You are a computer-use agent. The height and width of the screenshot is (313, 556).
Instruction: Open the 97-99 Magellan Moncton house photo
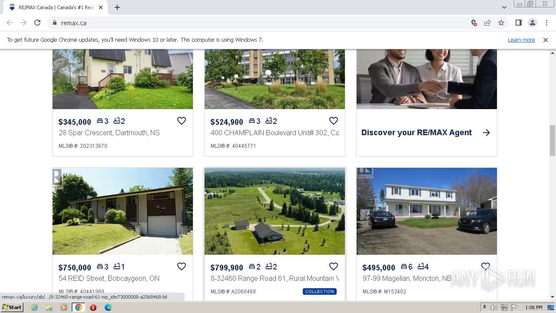click(x=427, y=211)
